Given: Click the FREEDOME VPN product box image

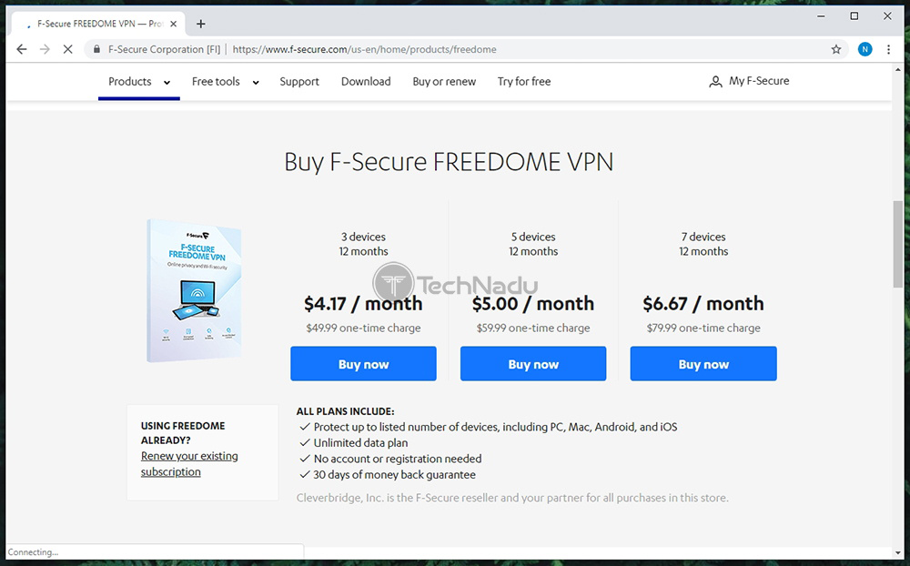Looking at the screenshot, I should tap(195, 290).
